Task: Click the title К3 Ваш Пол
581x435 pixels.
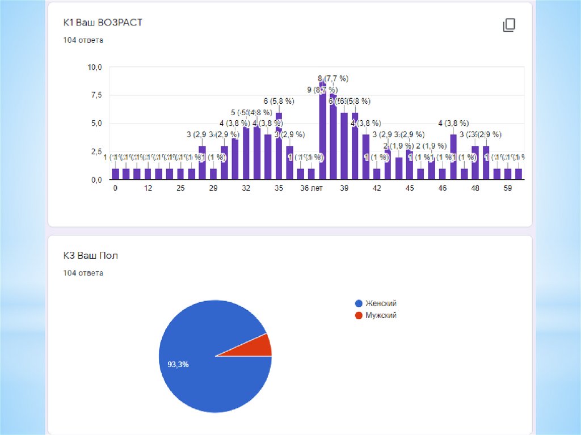Action: click(x=90, y=256)
